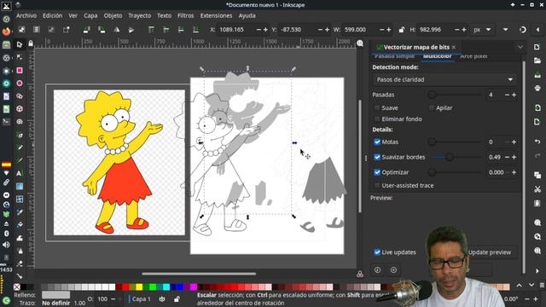This screenshot has height=307, width=546.
Task: Select the Gradient tool
Action: pyautogui.click(x=20, y=186)
